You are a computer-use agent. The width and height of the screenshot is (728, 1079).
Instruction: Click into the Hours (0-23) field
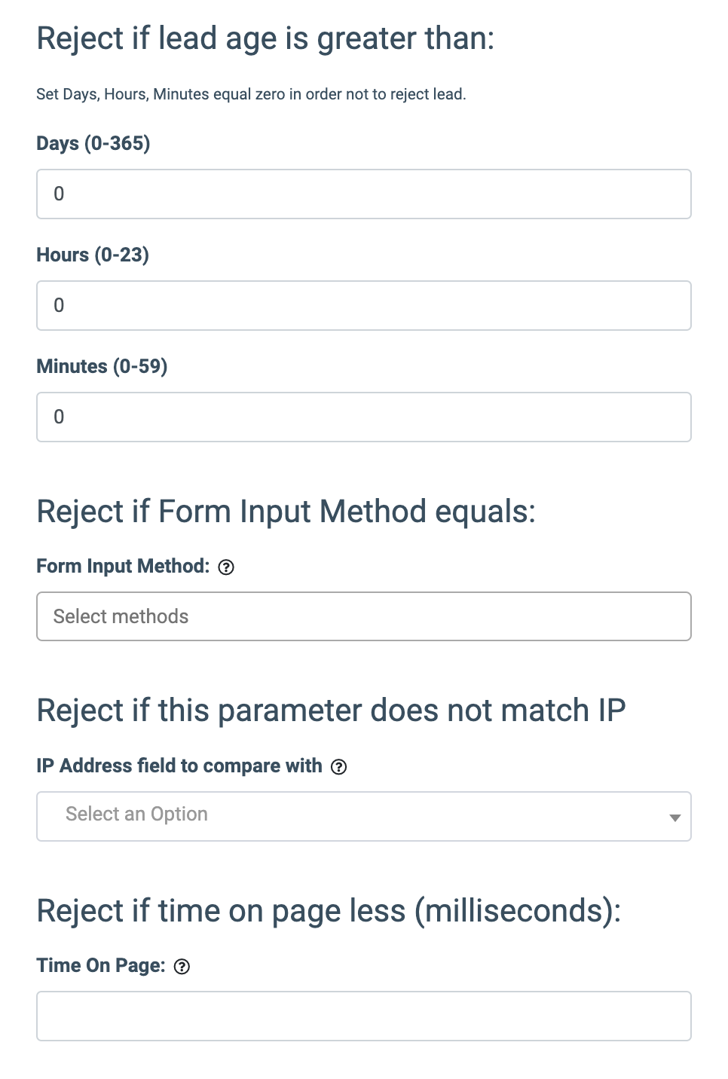(x=363, y=306)
